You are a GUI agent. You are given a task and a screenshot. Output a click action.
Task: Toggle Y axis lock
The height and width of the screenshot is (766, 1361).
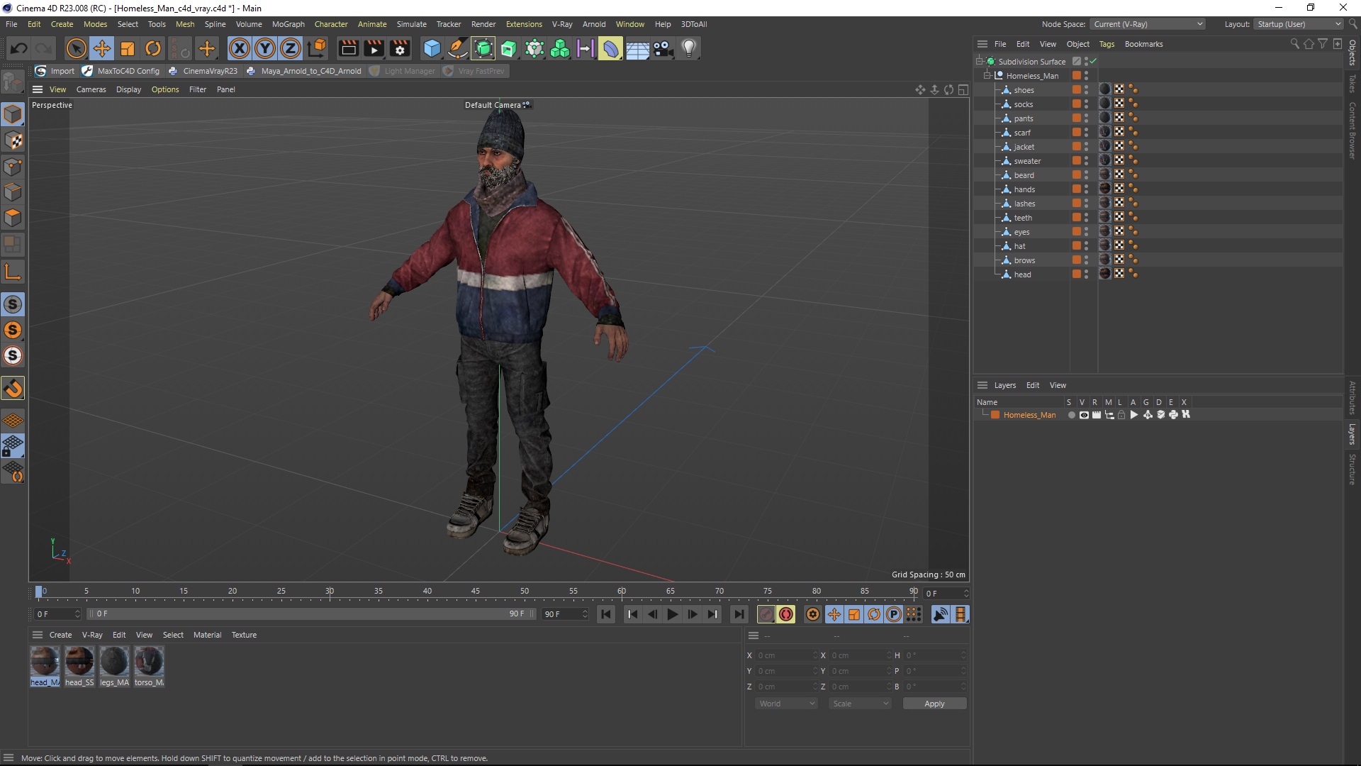(265, 48)
